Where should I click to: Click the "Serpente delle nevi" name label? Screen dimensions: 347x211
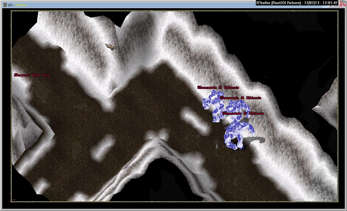point(32,75)
